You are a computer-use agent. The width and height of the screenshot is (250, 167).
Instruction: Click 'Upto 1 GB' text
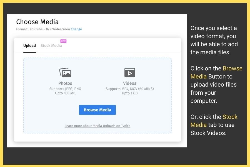[130, 93]
